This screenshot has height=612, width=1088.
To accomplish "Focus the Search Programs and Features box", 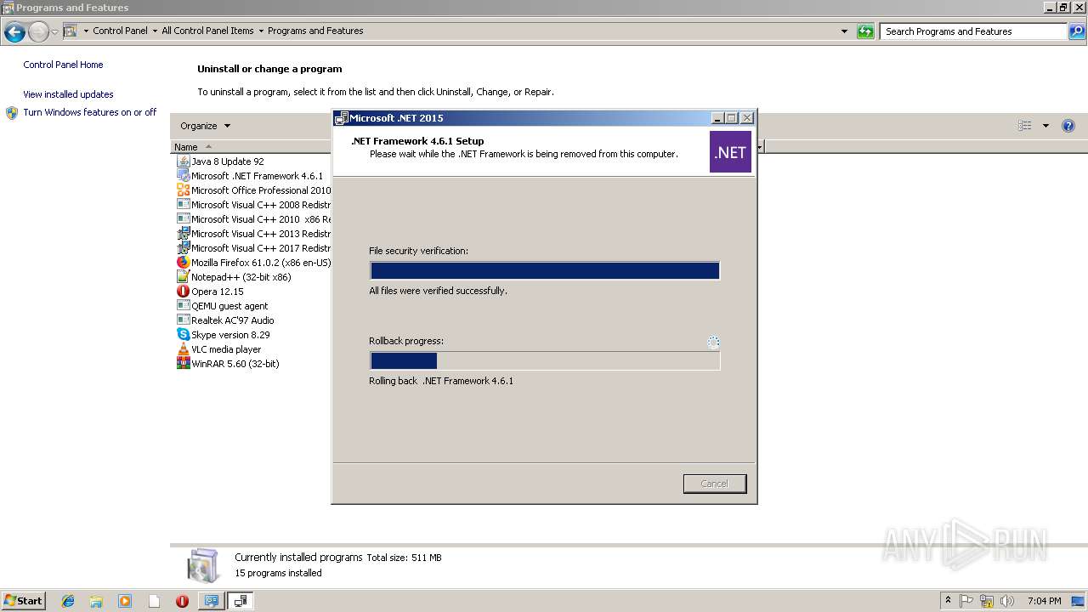I will click(x=974, y=31).
